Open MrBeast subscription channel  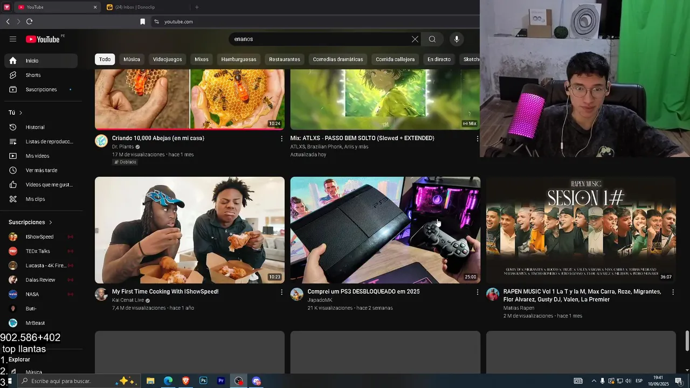coord(41,323)
